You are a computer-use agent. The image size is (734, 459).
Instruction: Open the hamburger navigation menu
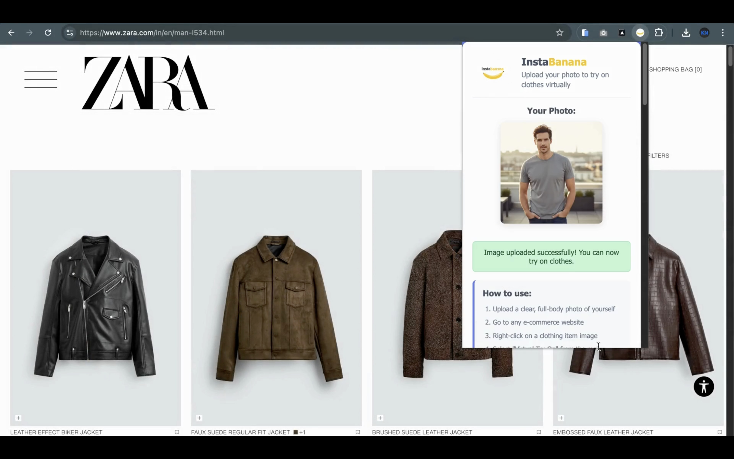[41, 79]
